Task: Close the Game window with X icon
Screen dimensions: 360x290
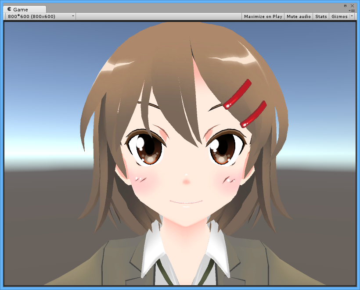Action: pos(352,5)
